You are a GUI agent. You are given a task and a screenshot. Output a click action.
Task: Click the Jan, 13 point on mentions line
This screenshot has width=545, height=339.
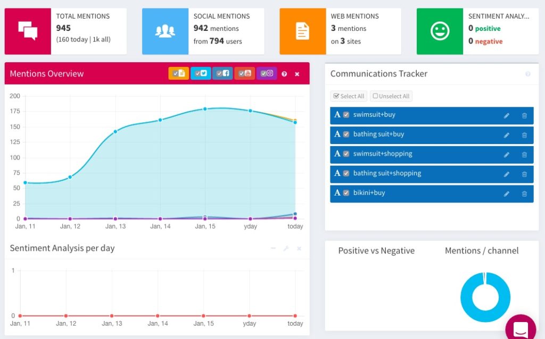click(115, 131)
